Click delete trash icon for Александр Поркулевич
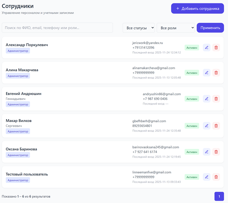The image size is (228, 203). point(216,48)
